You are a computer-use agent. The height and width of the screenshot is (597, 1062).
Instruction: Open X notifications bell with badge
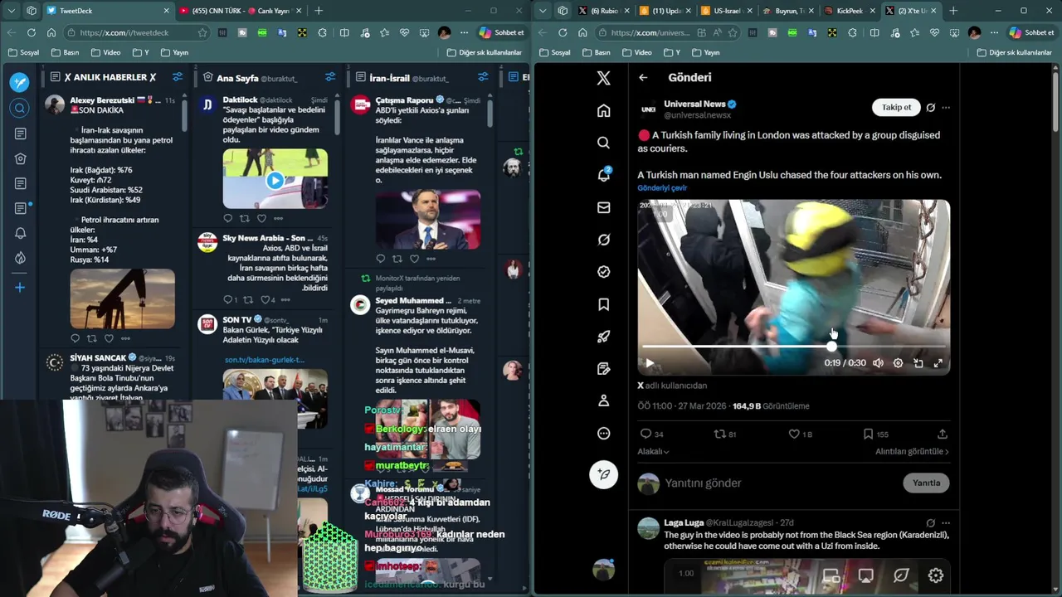tap(603, 175)
